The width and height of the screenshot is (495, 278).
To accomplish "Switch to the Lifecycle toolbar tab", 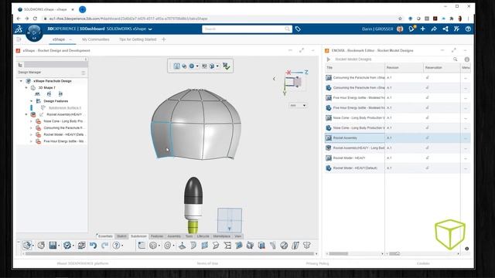I will (x=203, y=236).
